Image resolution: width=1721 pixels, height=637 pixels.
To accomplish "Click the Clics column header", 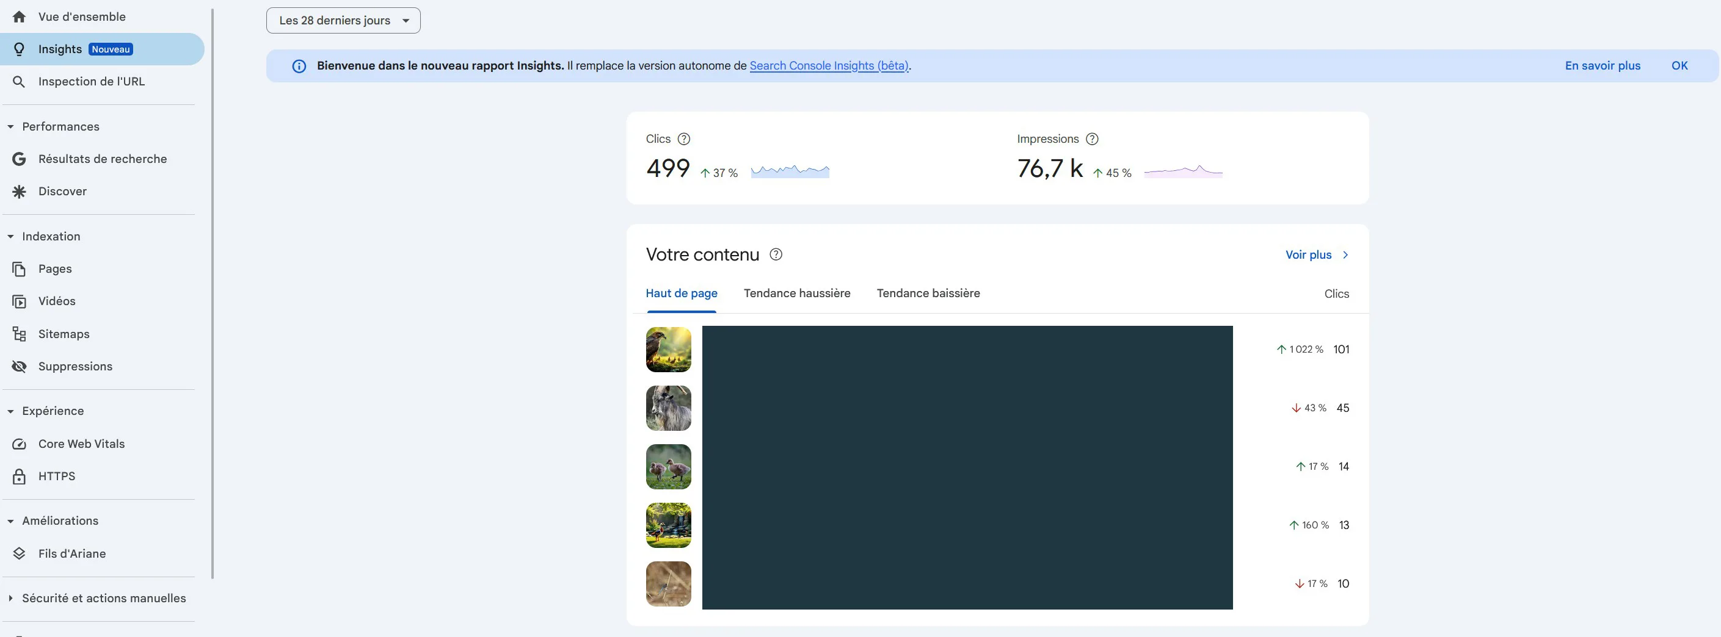I will 1336,294.
